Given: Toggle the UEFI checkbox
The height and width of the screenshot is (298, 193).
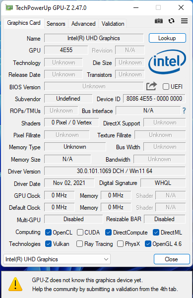Looking at the screenshot, I should click(x=166, y=87).
